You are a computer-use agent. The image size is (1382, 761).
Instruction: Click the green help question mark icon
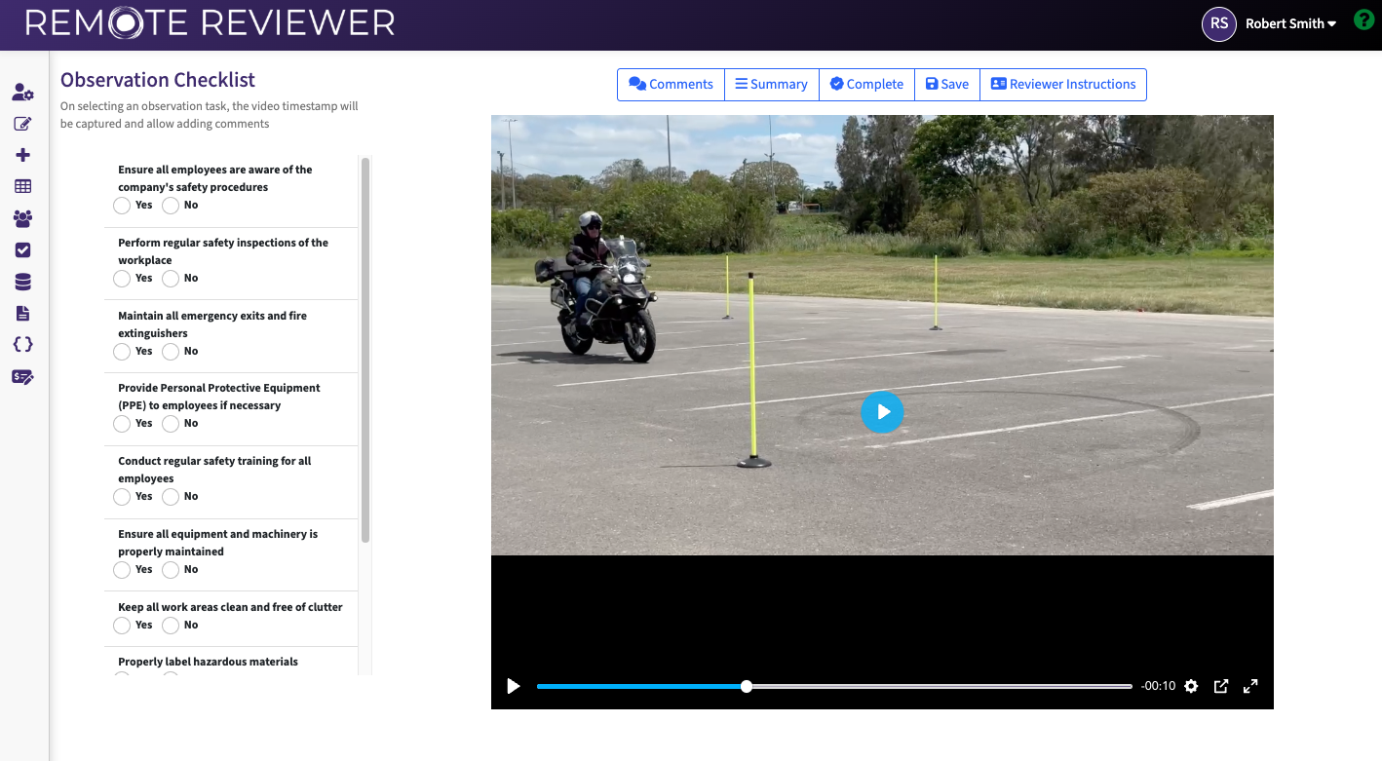1363,20
